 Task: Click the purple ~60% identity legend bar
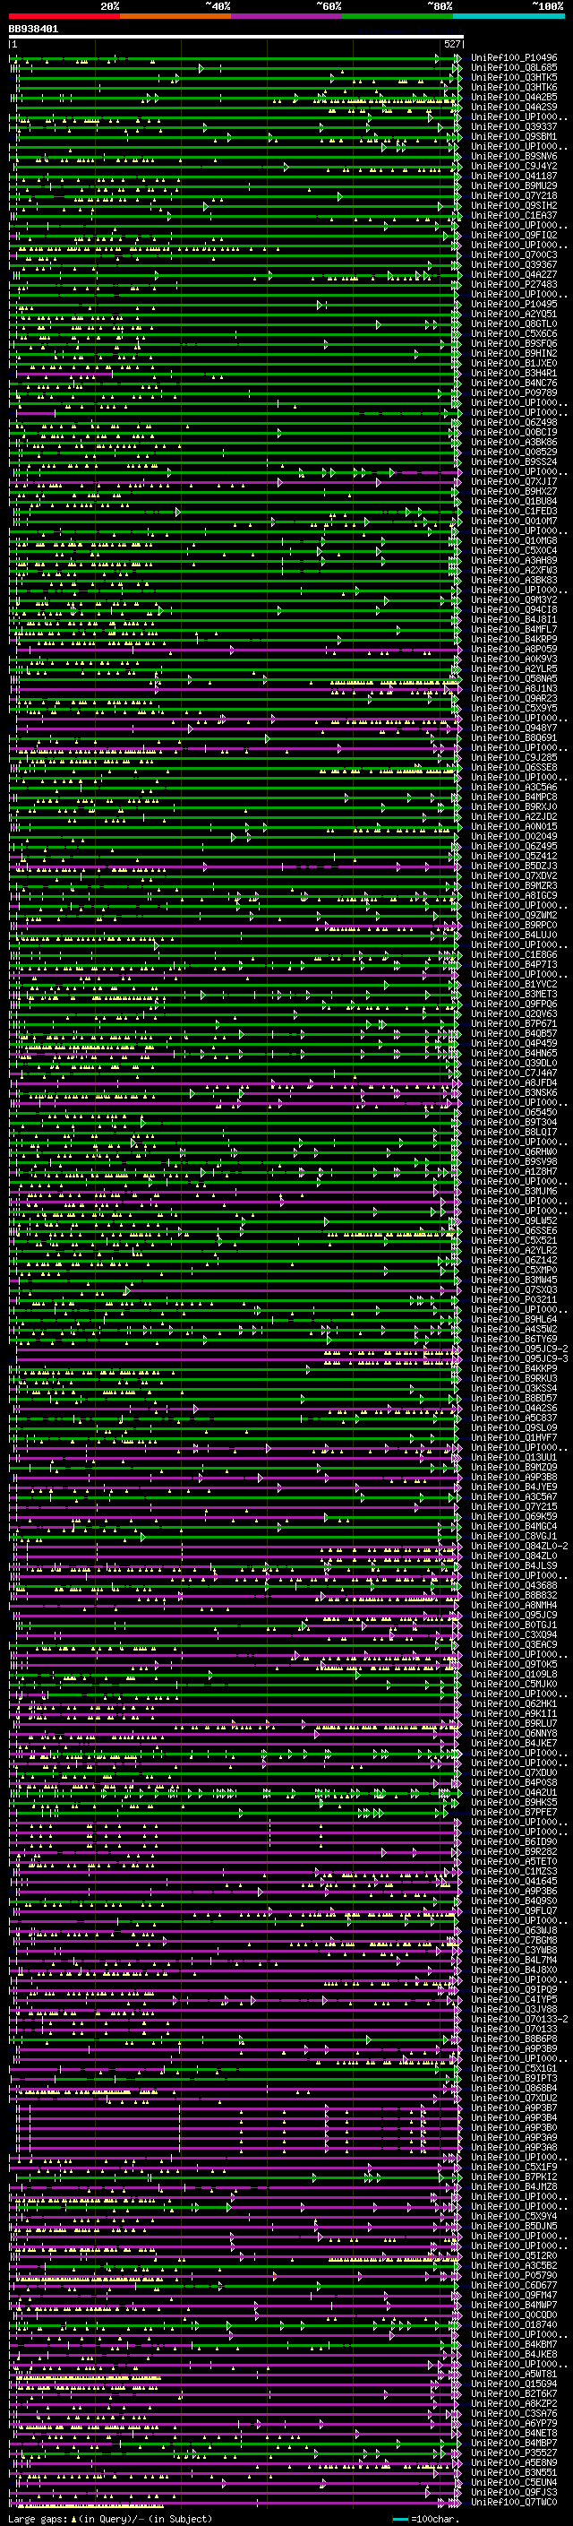tap(287, 16)
